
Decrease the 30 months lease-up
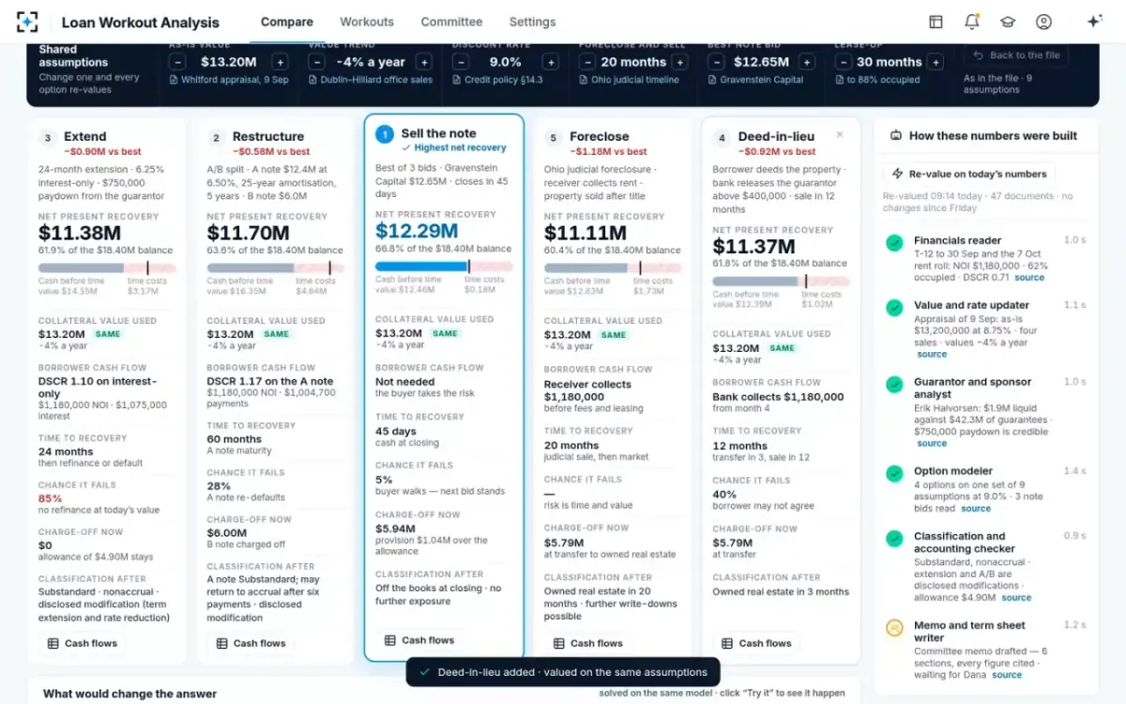click(843, 62)
